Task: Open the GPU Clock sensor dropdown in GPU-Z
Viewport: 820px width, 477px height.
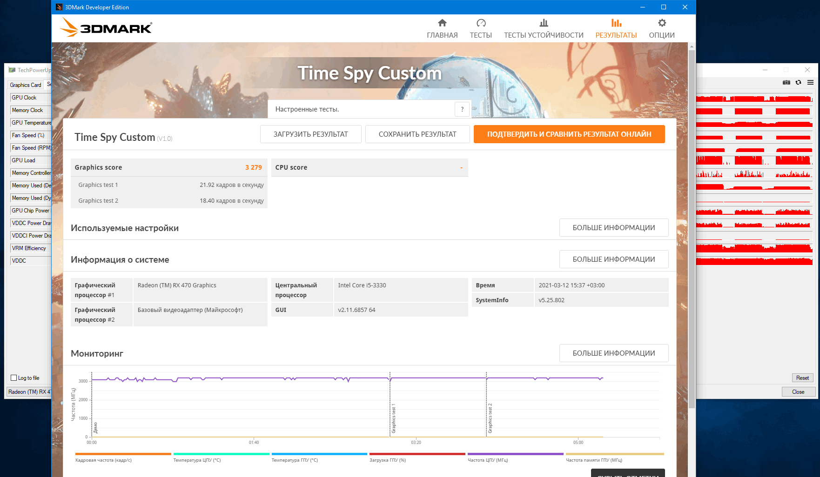Action: coord(31,98)
